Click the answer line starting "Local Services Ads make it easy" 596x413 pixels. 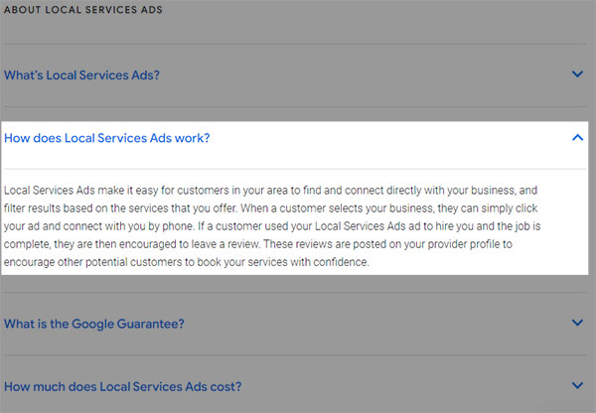tap(270, 191)
